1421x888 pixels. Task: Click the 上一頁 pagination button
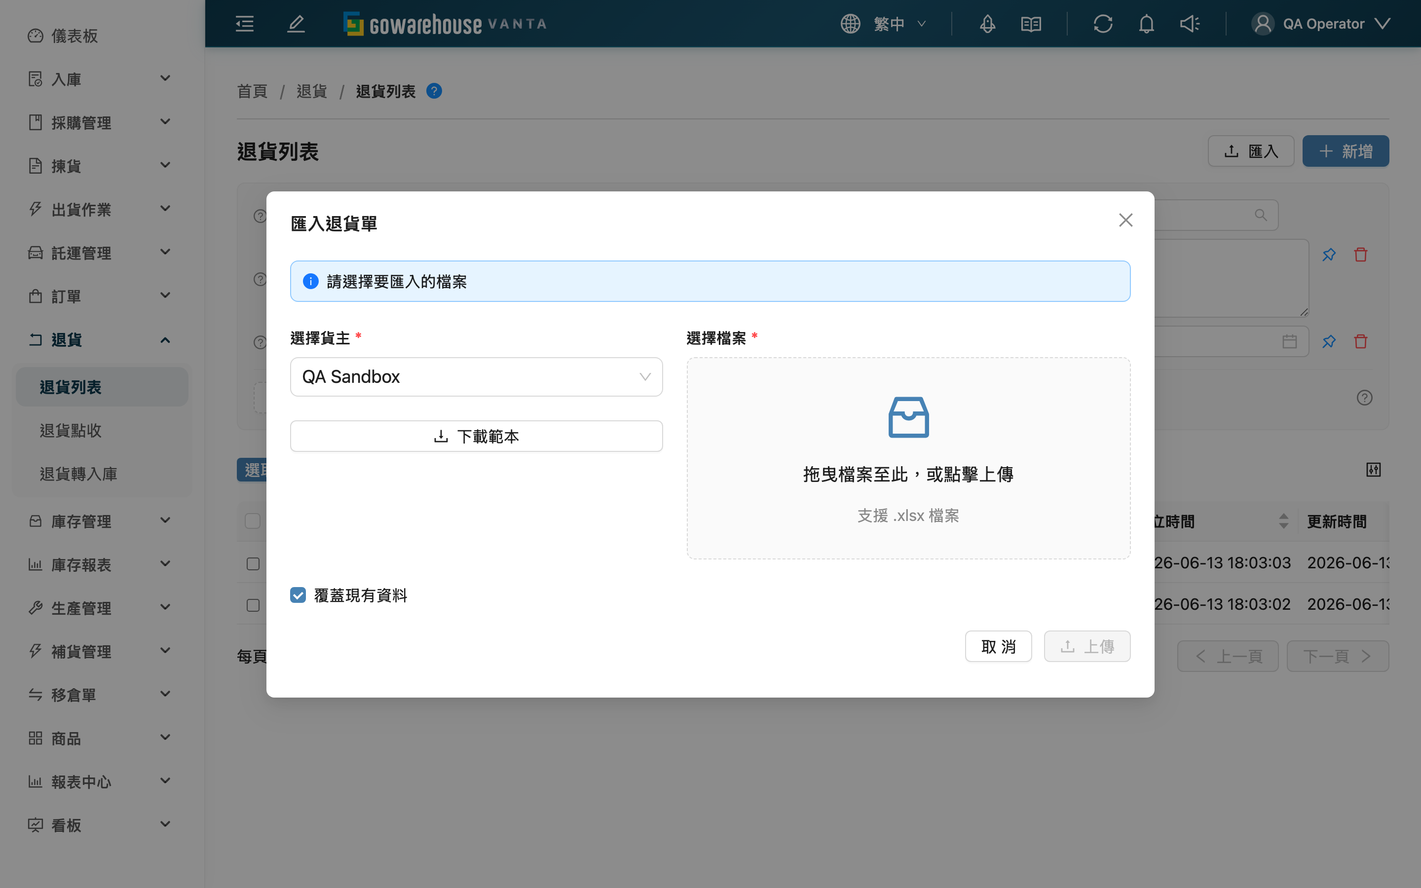pos(1228,656)
